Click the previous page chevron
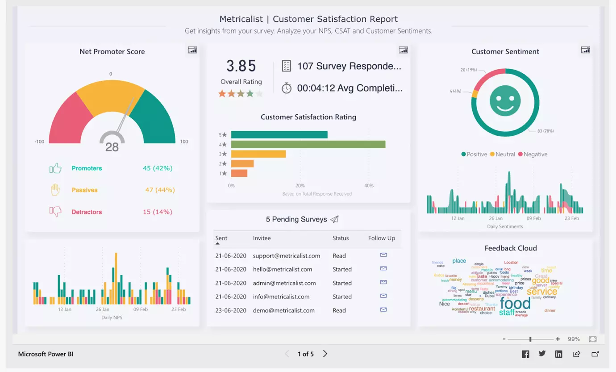The width and height of the screenshot is (616, 372). click(x=287, y=353)
